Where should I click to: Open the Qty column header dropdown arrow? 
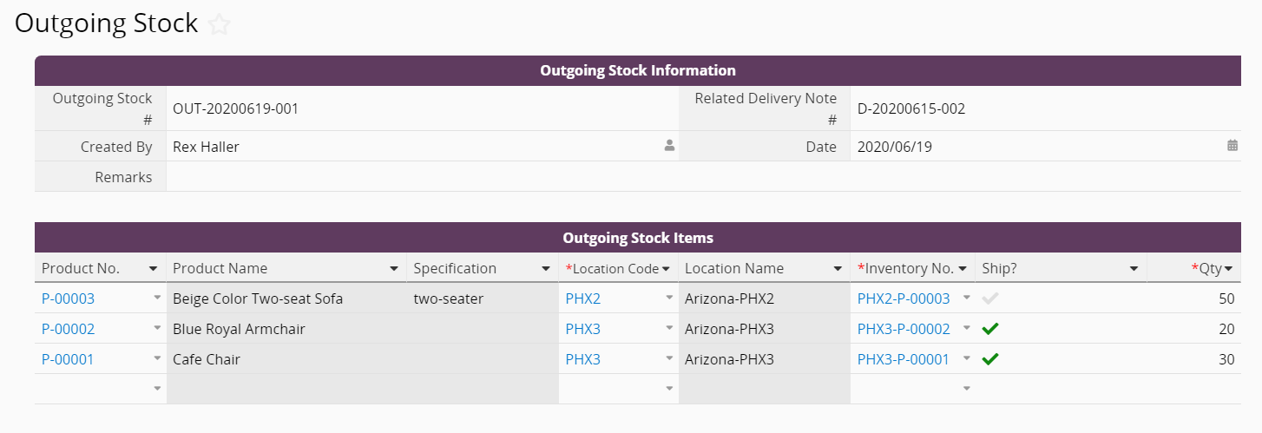1228,269
